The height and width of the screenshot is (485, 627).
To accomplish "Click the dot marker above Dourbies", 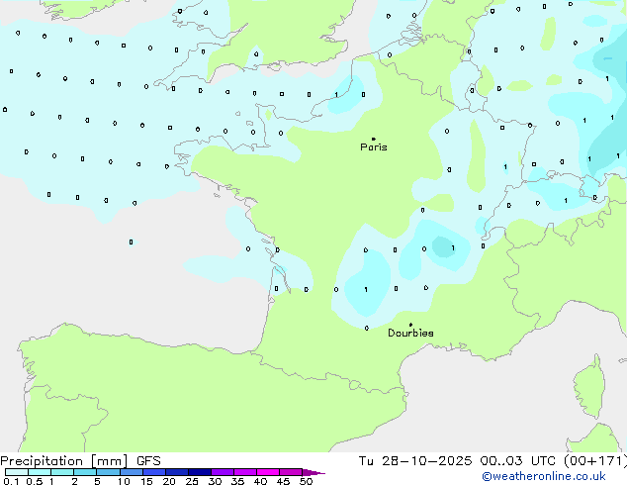I will click(410, 325).
